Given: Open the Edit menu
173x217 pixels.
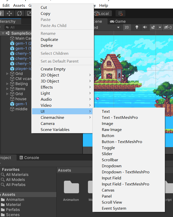Looking at the screenshot, I should point(6,6).
